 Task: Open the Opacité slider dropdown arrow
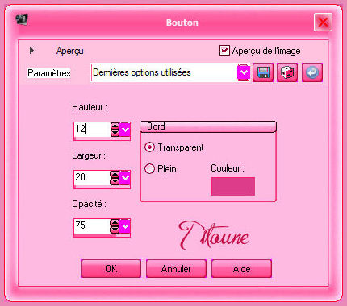(x=125, y=226)
